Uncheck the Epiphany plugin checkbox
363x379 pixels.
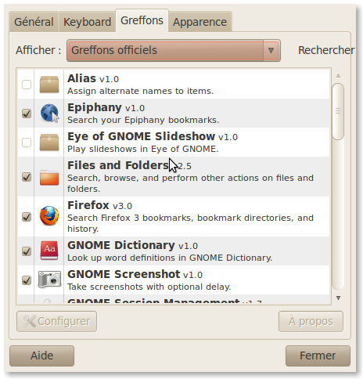[x=27, y=114]
